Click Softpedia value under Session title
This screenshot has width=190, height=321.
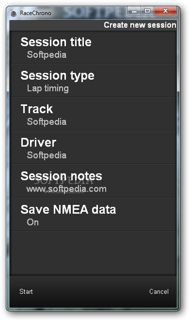click(x=47, y=55)
